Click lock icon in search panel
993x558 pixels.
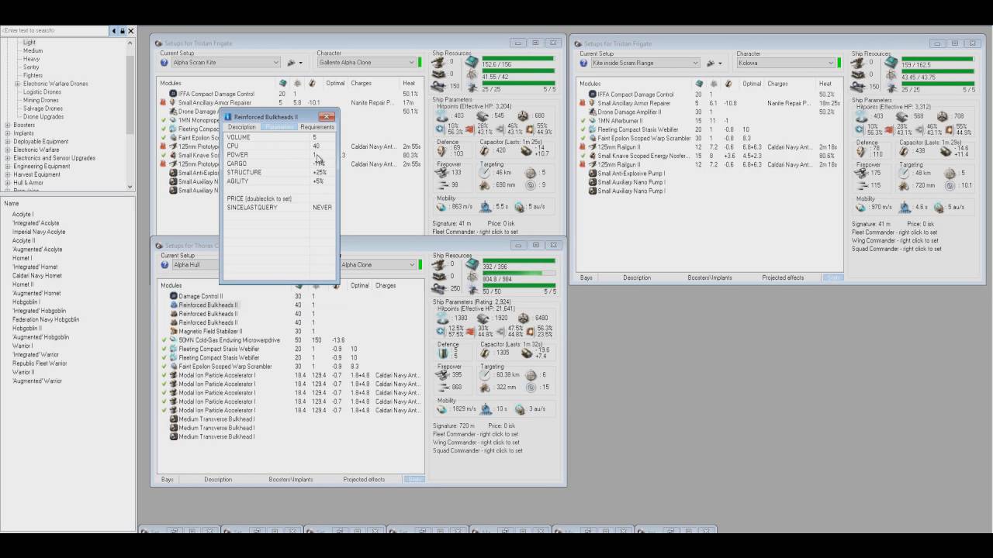point(122,31)
